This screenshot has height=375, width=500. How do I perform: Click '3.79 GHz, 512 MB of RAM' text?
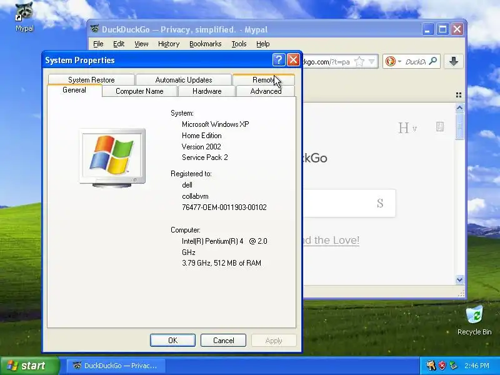point(221,263)
